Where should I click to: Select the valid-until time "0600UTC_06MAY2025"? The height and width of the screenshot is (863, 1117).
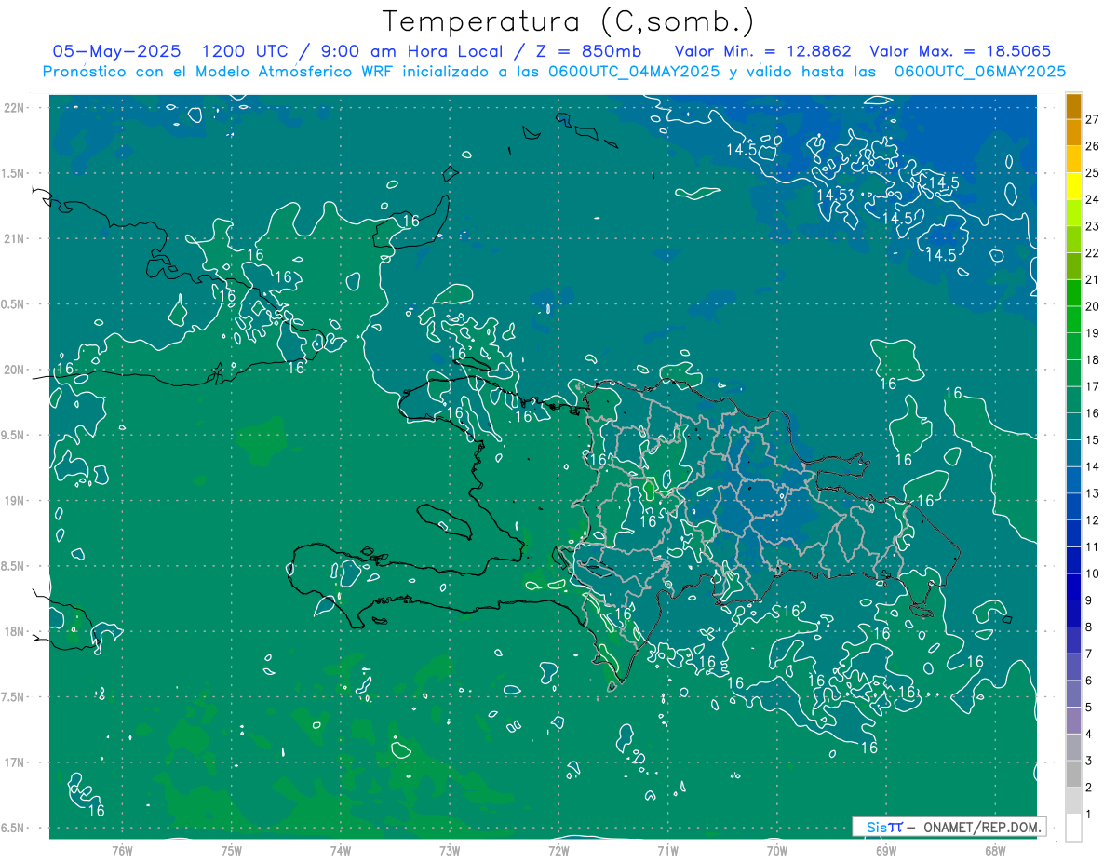(x=980, y=72)
